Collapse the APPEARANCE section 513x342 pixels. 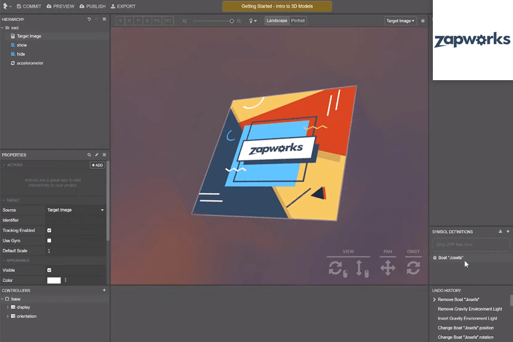coord(4,261)
